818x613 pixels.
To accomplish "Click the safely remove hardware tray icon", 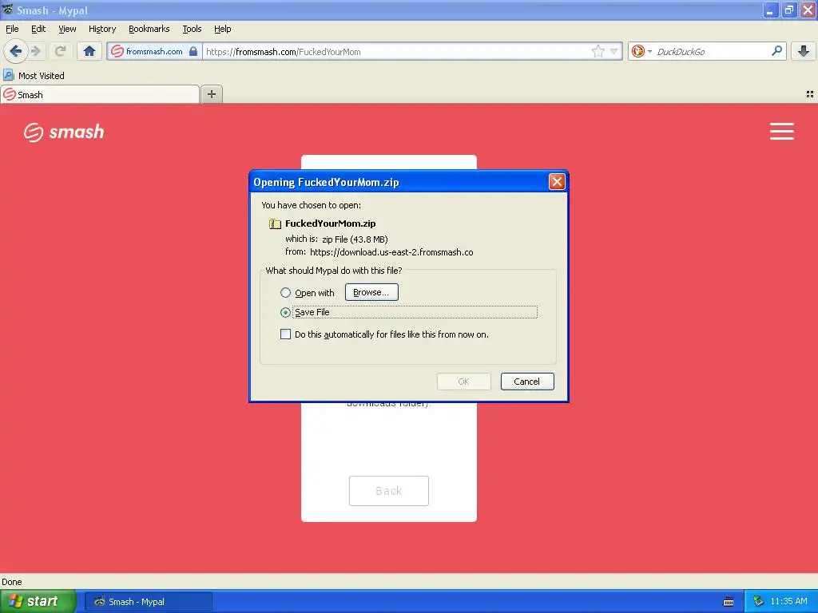I will tap(758, 602).
